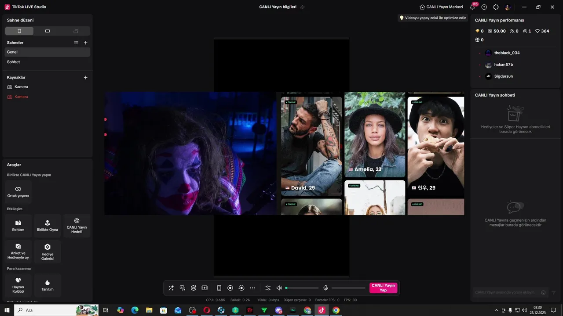Open the media music icon in toolbar
This screenshot has height=316, width=563.
(183, 288)
